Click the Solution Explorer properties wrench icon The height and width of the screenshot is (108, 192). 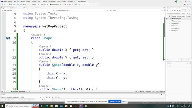point(183,11)
